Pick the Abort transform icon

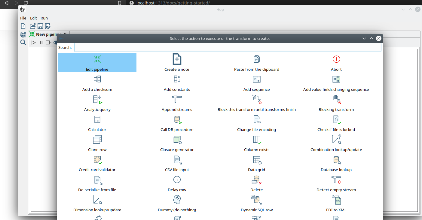tap(336, 59)
